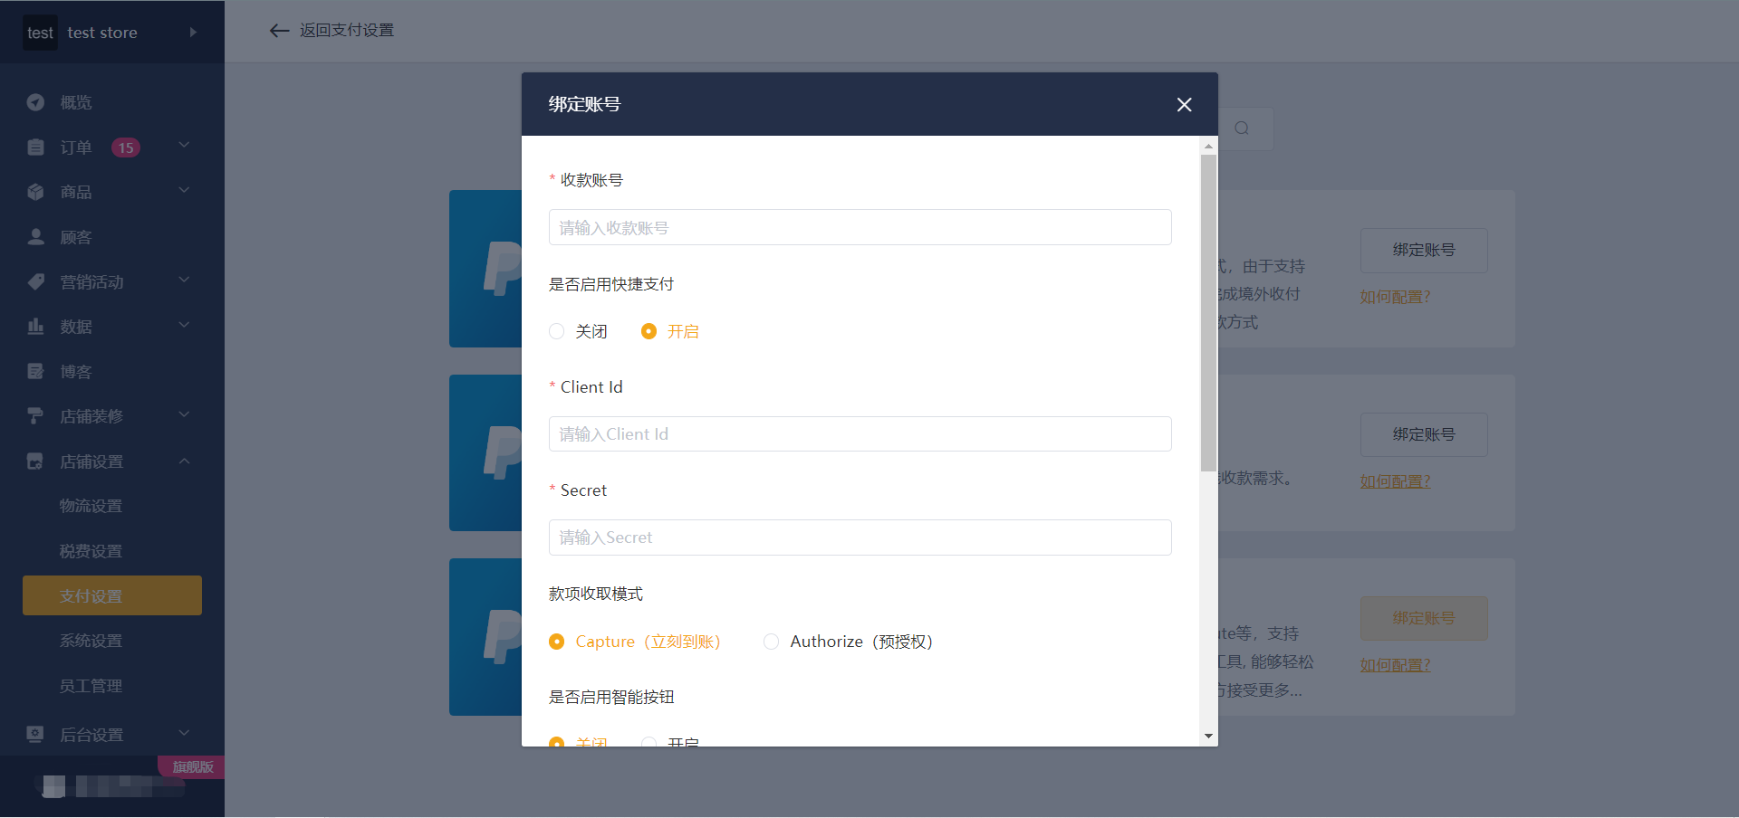Click the store decoration (店铺装修) paint roller icon
The image size is (1739, 818).
click(35, 416)
